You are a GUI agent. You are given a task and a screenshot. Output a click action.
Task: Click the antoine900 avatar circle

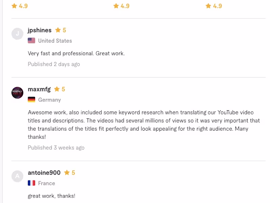[x=17, y=176]
